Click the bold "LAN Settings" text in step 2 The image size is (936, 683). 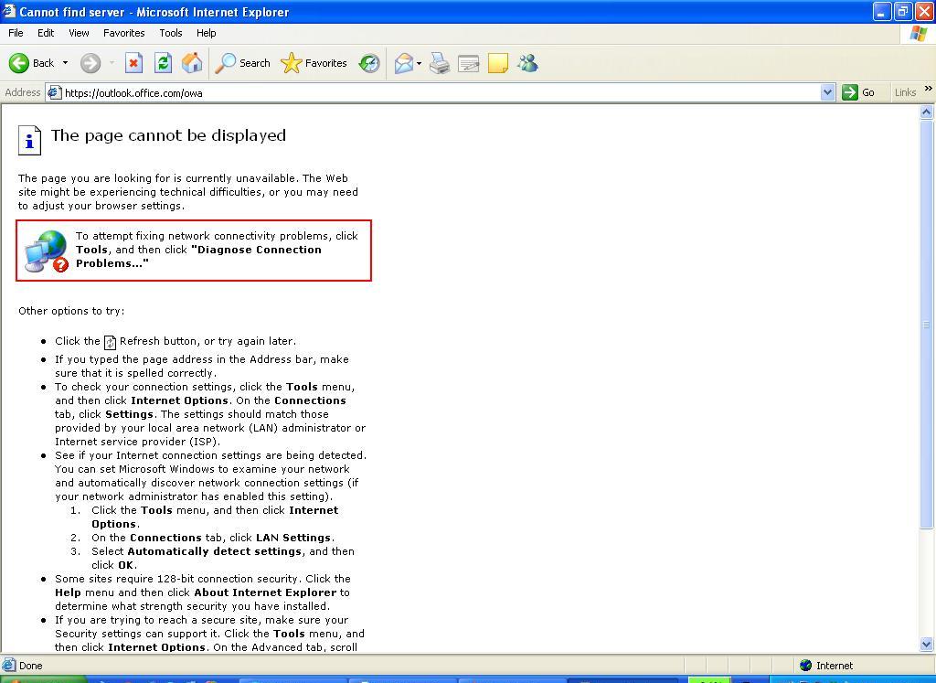tap(293, 538)
